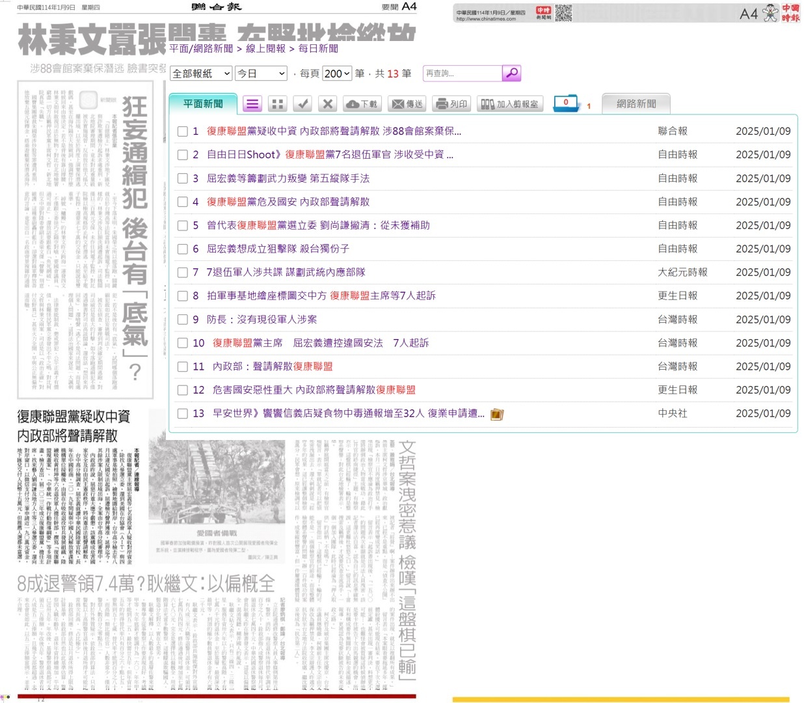Viewport: 804px width, 703px height.
Task: Open the 今日 date range dropdown
Action: click(x=261, y=74)
